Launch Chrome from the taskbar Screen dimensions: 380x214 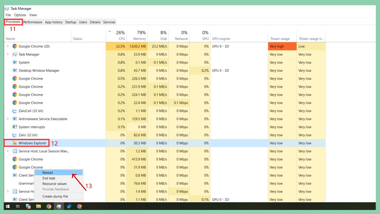click(49, 206)
